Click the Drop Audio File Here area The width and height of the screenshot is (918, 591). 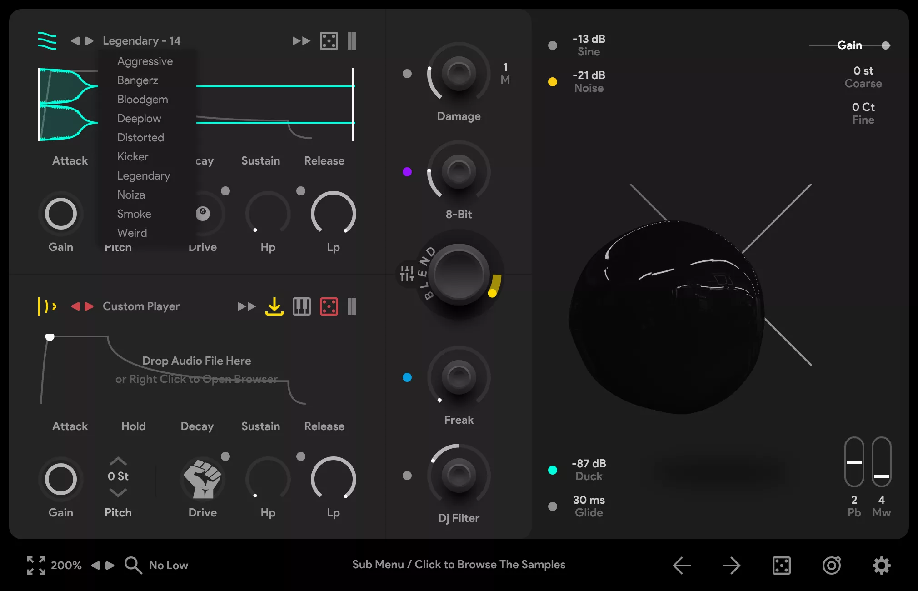(197, 361)
